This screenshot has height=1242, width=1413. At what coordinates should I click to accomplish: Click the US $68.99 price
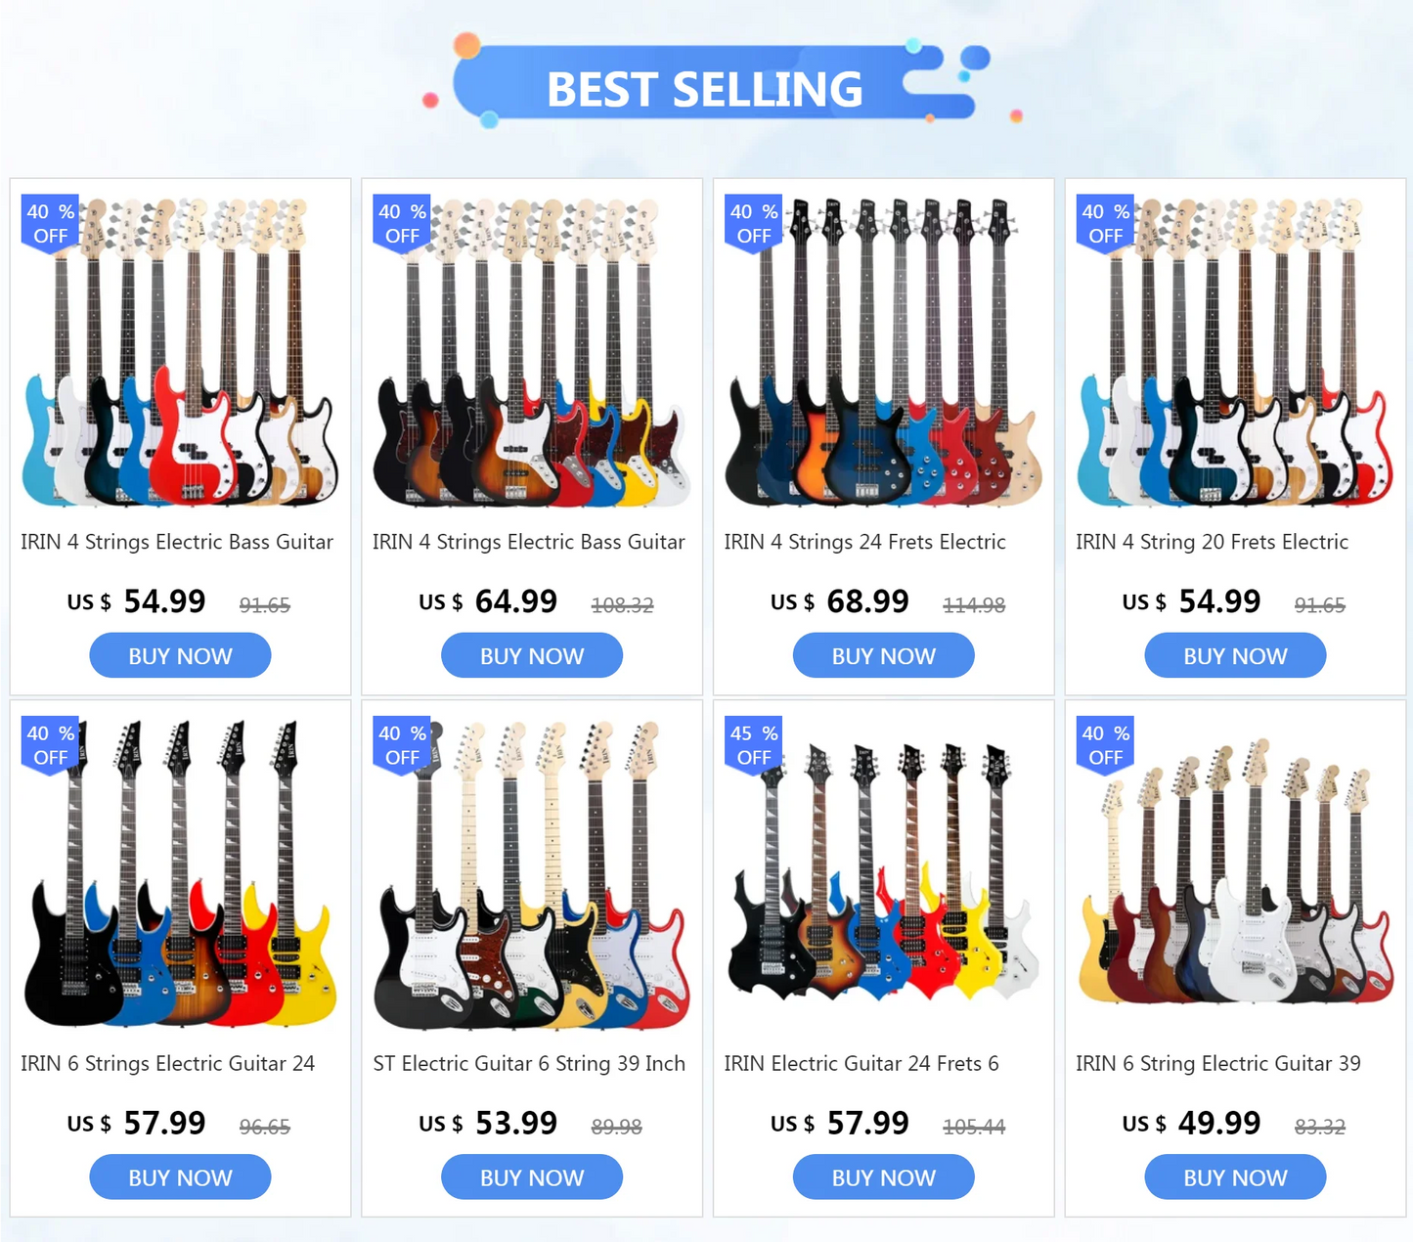[840, 601]
